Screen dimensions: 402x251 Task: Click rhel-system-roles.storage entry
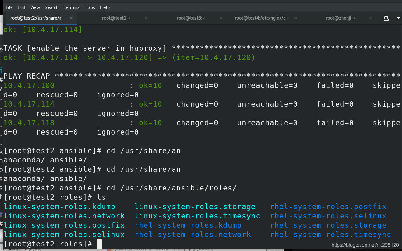(x=328, y=225)
